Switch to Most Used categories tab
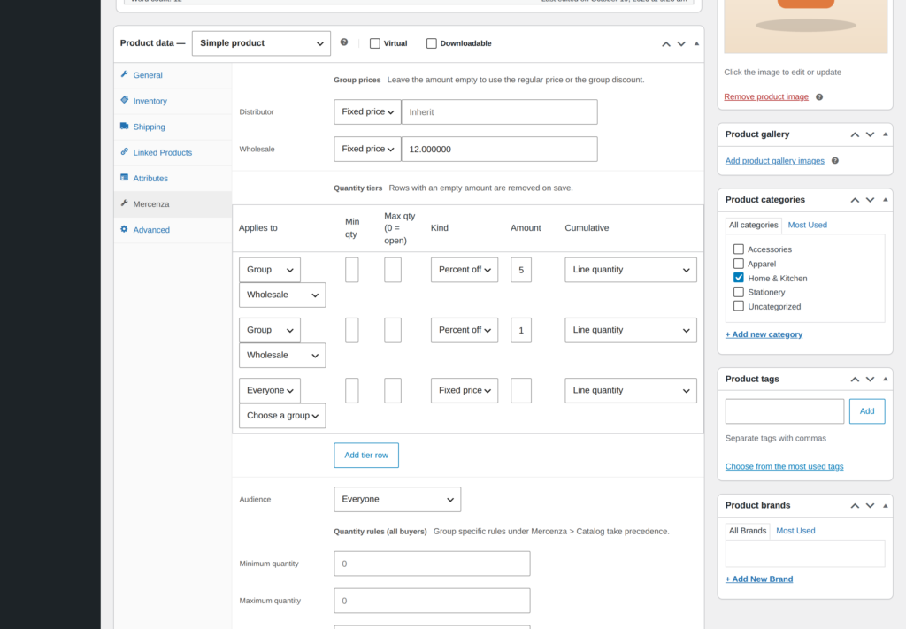 [807, 225]
